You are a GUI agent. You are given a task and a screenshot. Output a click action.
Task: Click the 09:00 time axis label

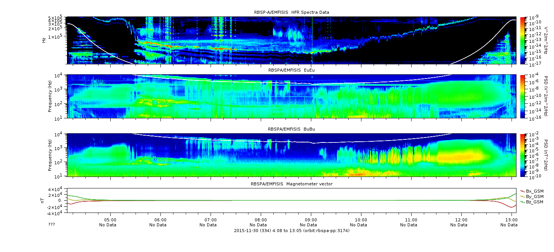311,220
